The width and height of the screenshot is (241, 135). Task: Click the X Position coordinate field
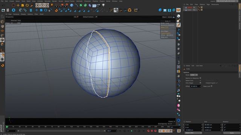click(193, 125)
